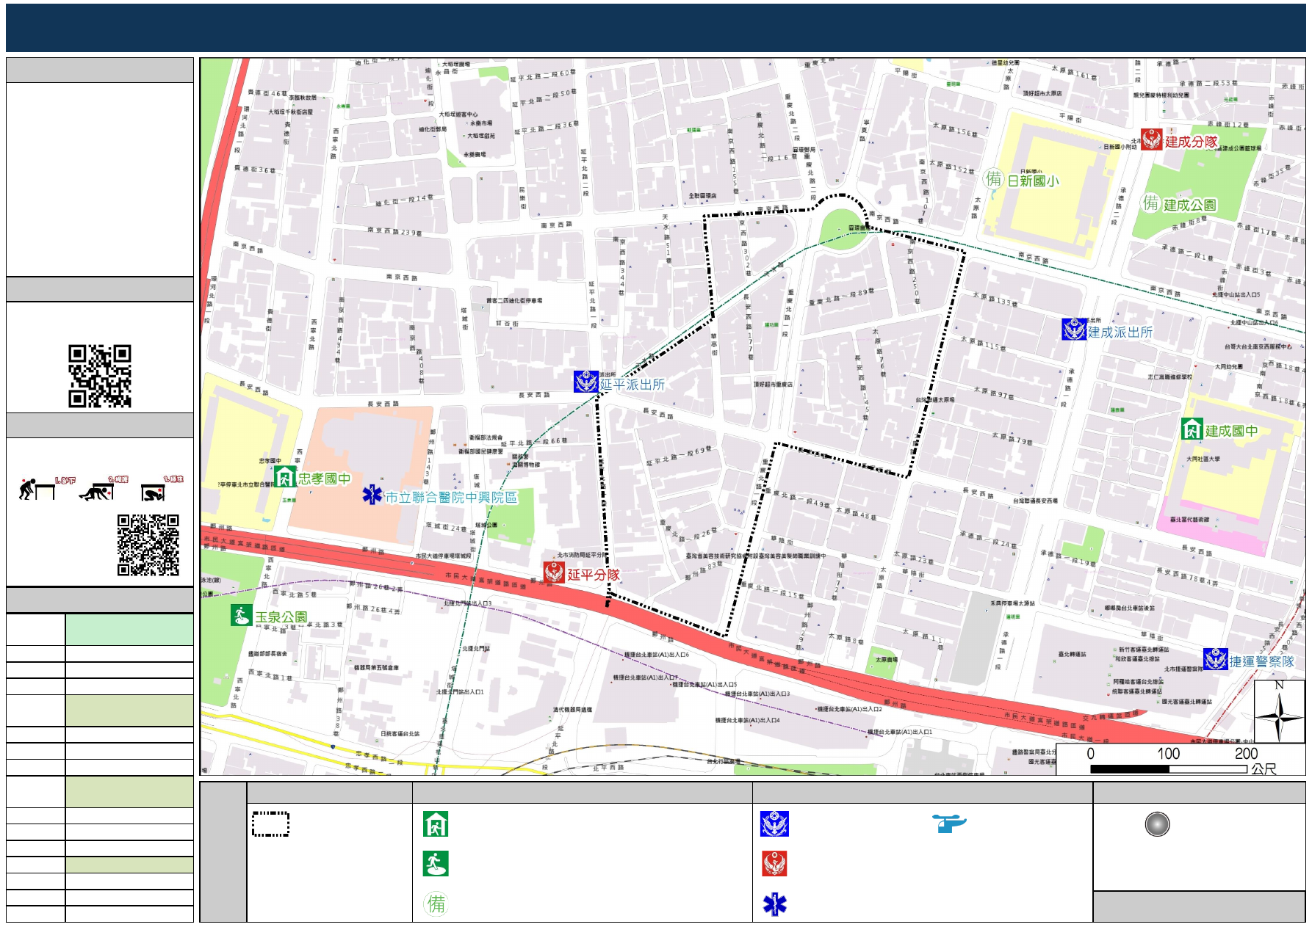This screenshot has height=927, width=1312.
Task: Click the mint green cell in the left table
Action: (129, 630)
